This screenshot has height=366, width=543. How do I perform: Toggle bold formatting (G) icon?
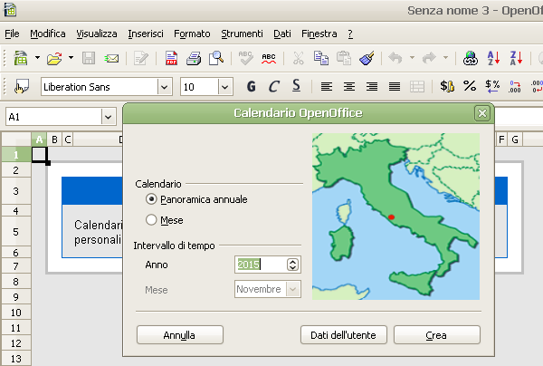[x=251, y=87]
